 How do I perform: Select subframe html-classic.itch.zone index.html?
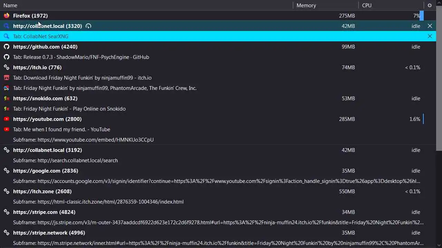point(218,201)
